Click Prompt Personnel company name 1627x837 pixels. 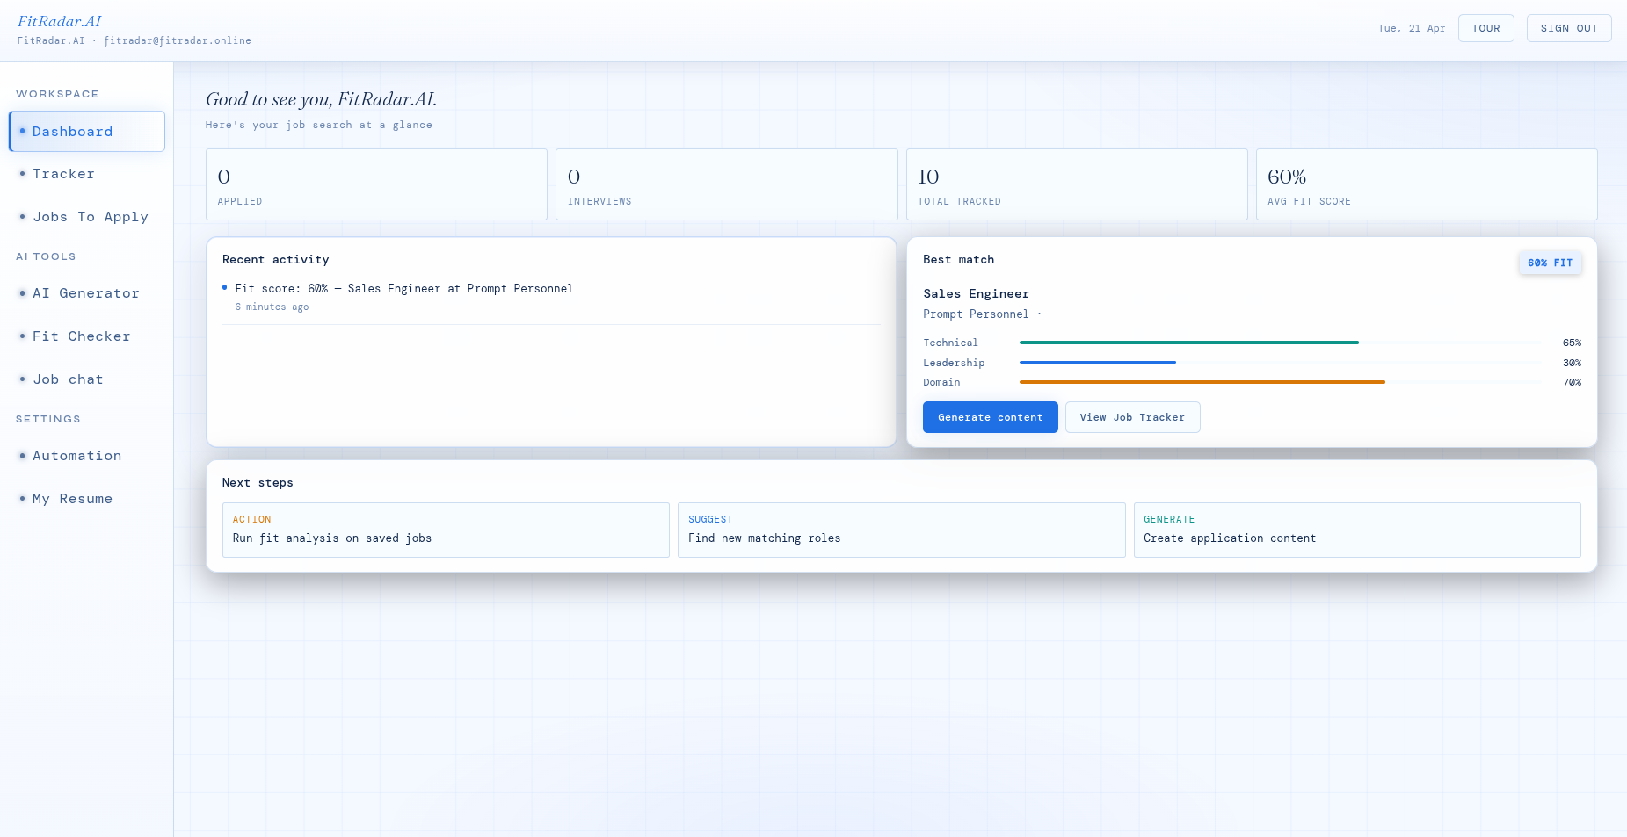976,314
